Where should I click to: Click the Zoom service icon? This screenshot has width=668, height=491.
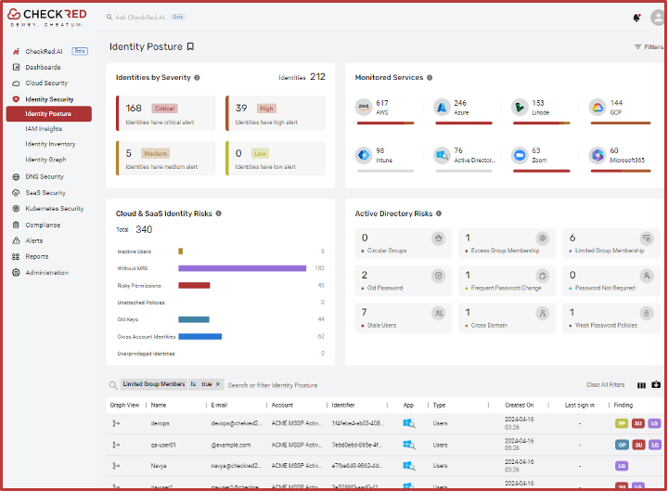(519, 155)
